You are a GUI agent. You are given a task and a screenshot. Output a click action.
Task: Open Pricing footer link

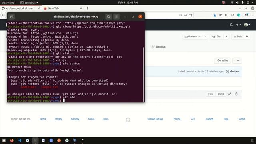tap(177, 119)
